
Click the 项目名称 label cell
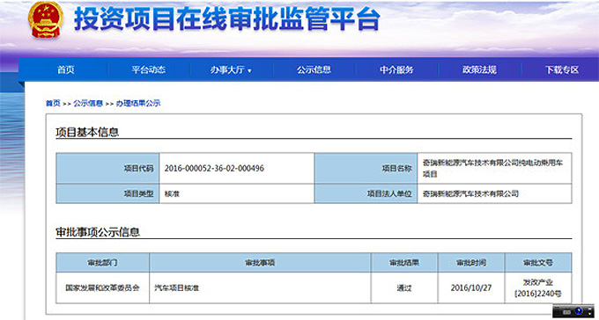(366, 168)
